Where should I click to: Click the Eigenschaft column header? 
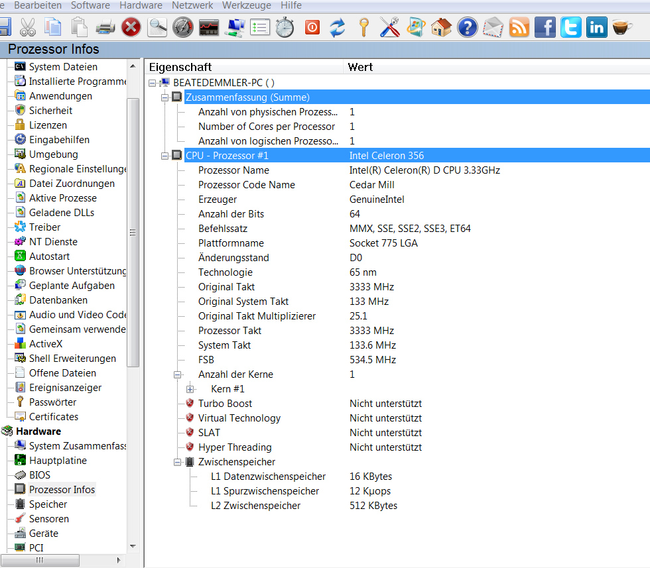[244, 67]
